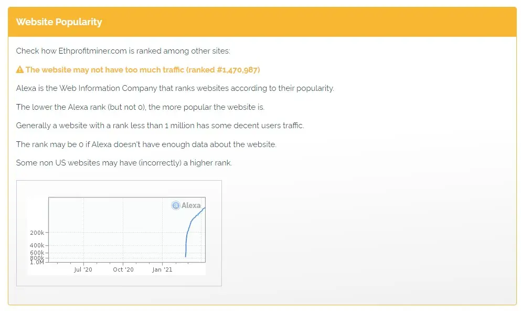This screenshot has width=521, height=311.
Task: Click the "Website Popularity" heading
Action: click(x=59, y=22)
